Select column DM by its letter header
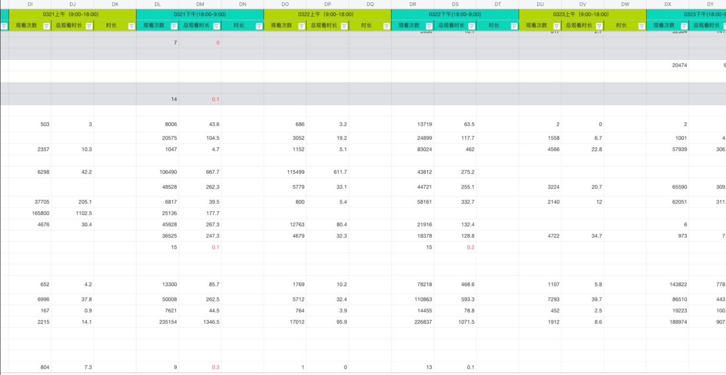The width and height of the screenshot is (726, 375). pyautogui.click(x=200, y=4)
